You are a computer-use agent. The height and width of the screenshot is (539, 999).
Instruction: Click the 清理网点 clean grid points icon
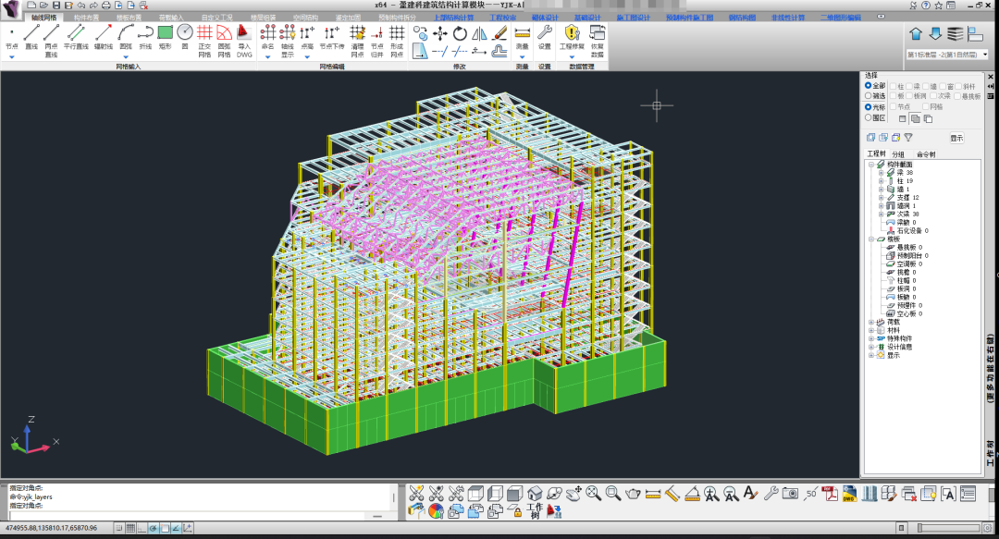point(357,42)
